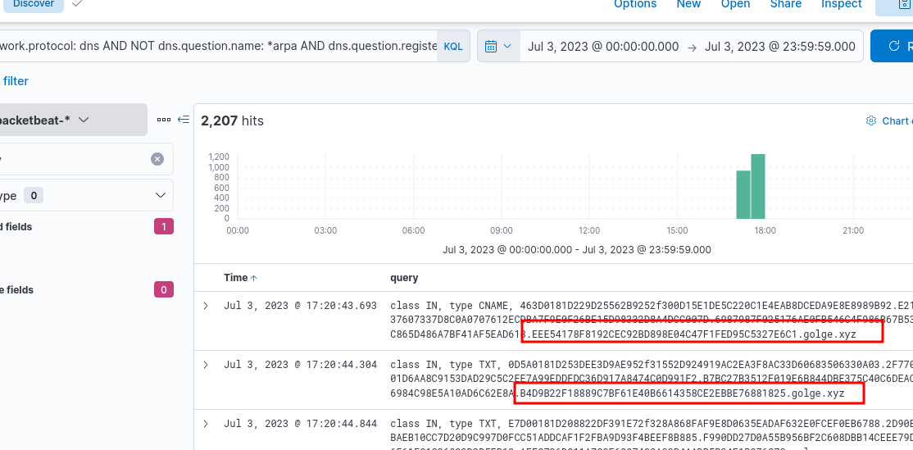Click the checkmark beside Discover badge
The image size is (913, 450).
click(77, 4)
